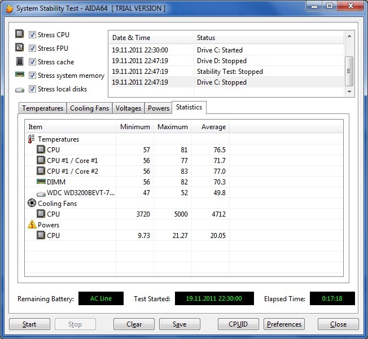Click the hard drive icon of WDC WD3200BEVT row
The width and height of the screenshot is (368, 339).
[x=41, y=194]
